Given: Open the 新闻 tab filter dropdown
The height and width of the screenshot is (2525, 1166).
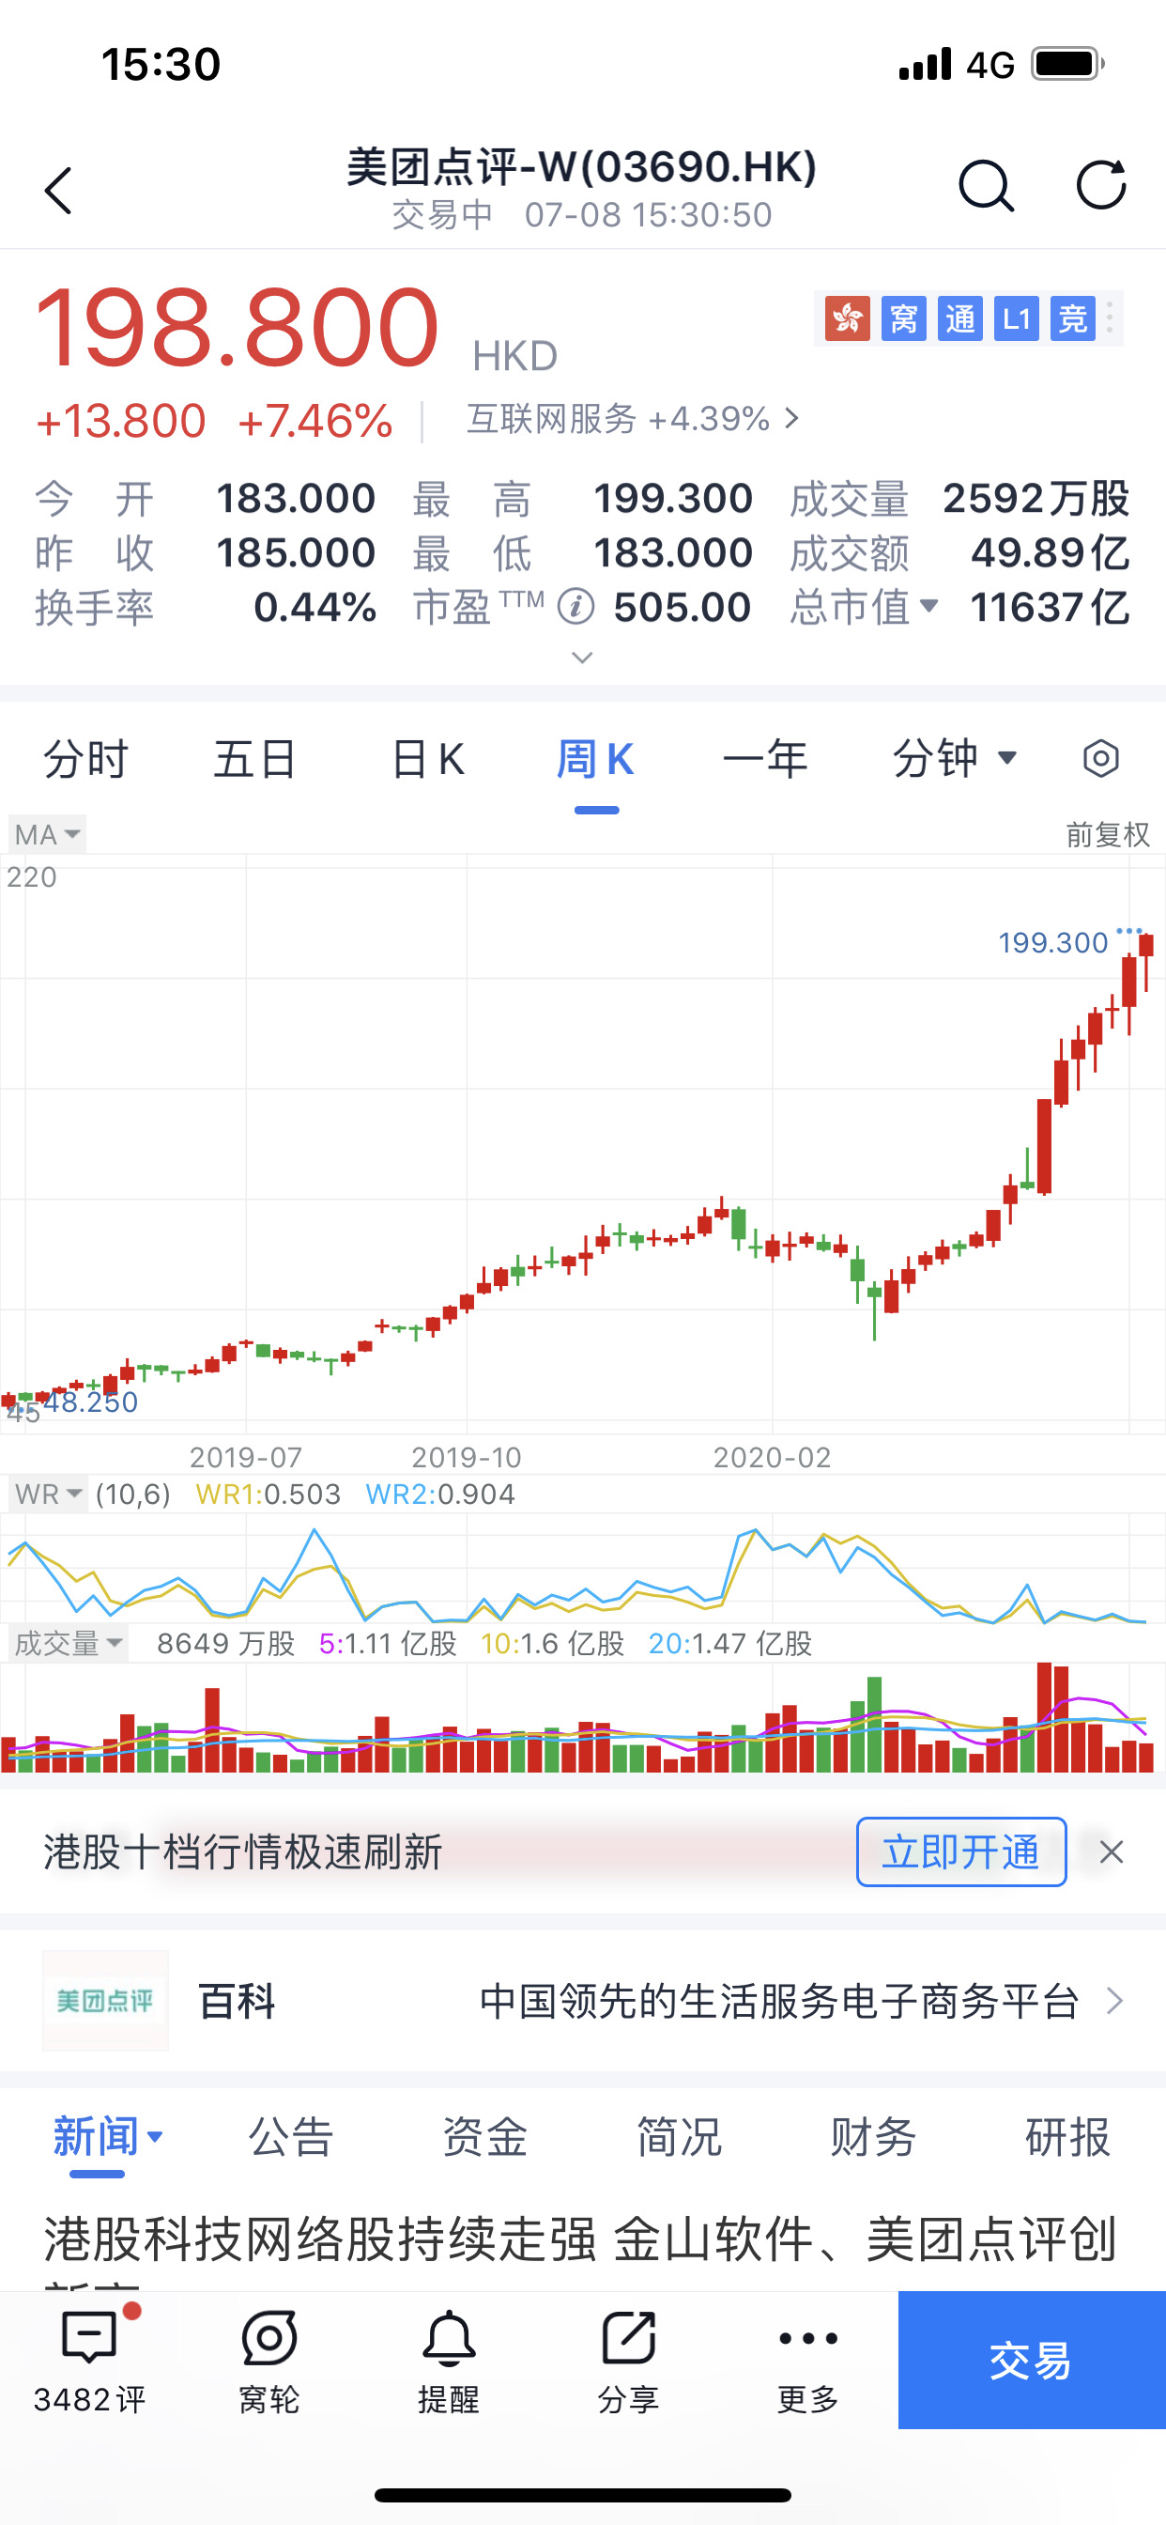Looking at the screenshot, I should pos(155,2136).
